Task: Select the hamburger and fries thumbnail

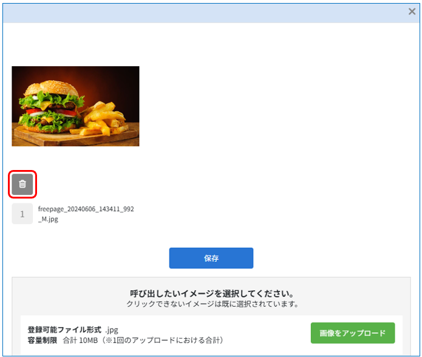Action: [76, 106]
